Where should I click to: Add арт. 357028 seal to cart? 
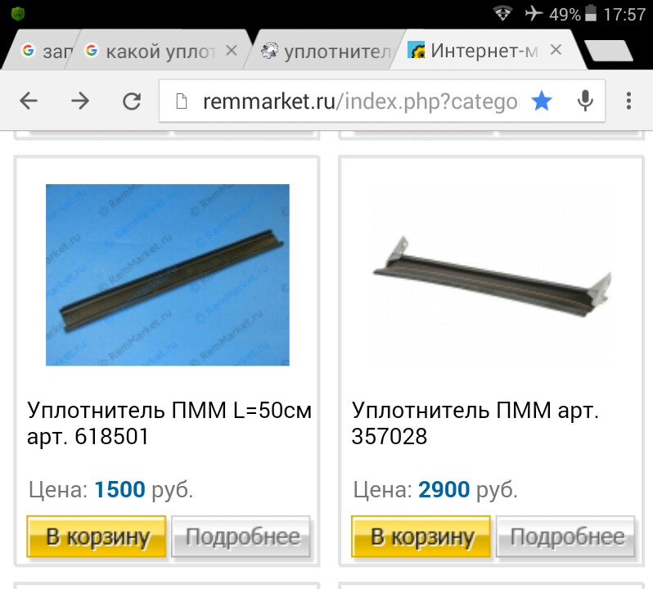tap(421, 537)
